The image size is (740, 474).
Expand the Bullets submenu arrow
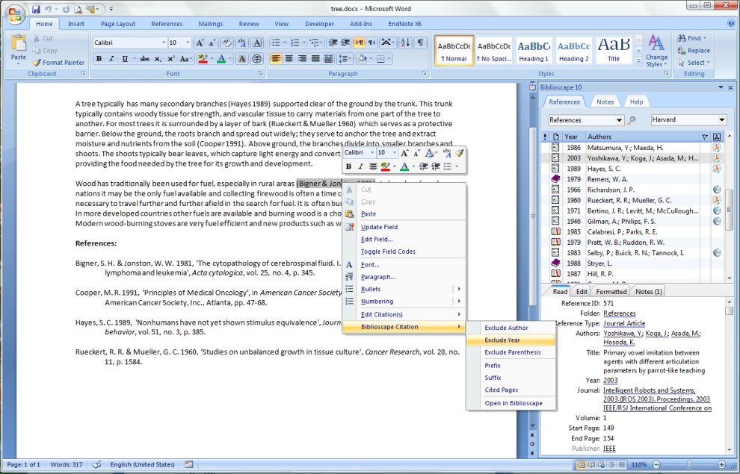click(459, 289)
